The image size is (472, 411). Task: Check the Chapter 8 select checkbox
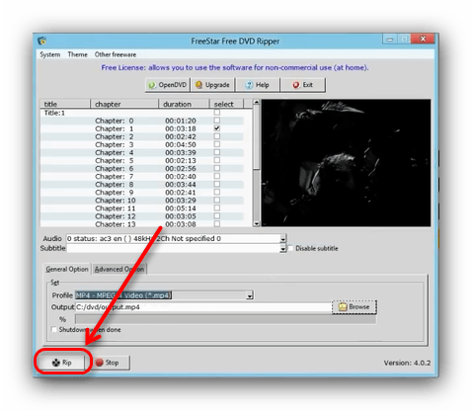tap(217, 184)
